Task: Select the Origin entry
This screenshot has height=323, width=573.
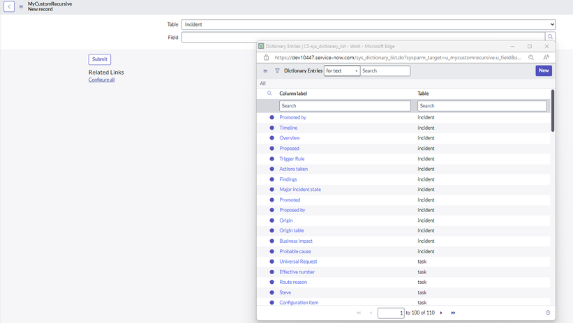Action: pos(285,220)
